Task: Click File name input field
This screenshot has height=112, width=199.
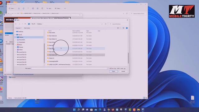Action: coord(69,68)
